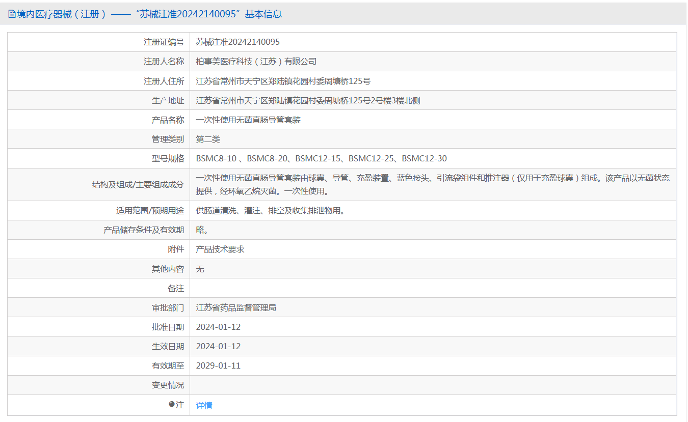
Task: Click approval department 江苏省药品监督管理局
Action: tap(236, 307)
